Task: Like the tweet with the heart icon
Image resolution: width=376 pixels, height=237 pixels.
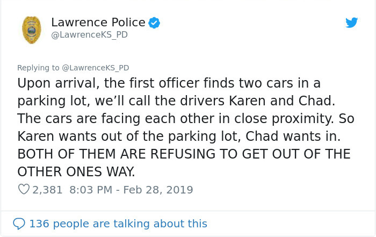Action: [24, 190]
